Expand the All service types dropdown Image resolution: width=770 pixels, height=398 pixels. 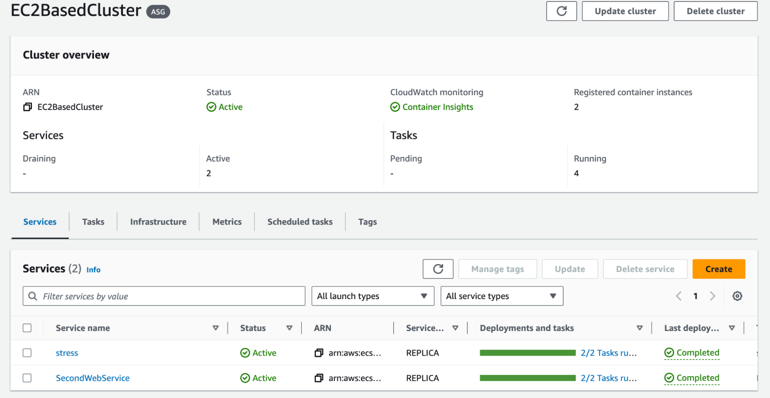502,296
